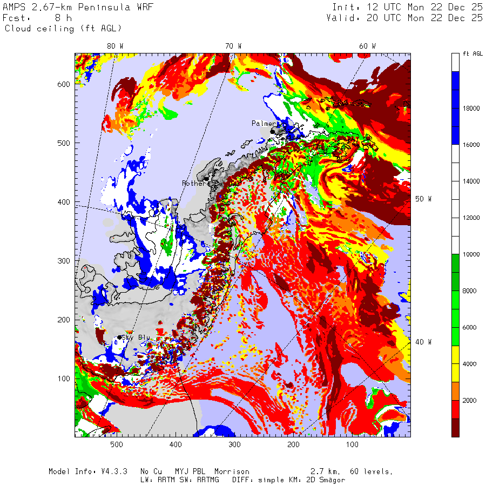Click the x-axis grid label 200
Viewport: 486px width, 486px height.
pyautogui.click(x=293, y=445)
